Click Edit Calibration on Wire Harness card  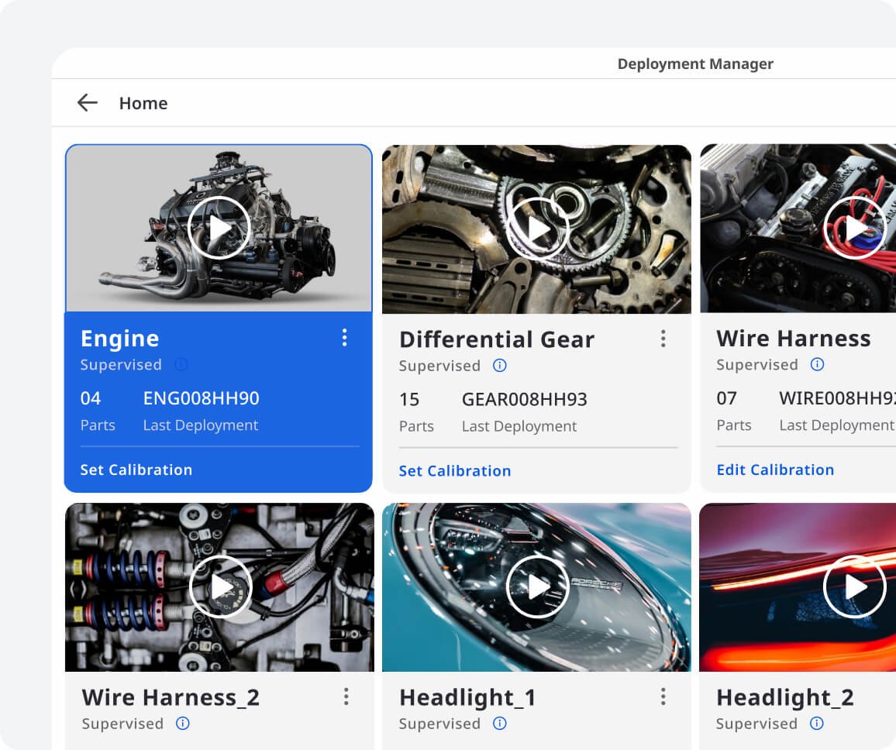(775, 470)
